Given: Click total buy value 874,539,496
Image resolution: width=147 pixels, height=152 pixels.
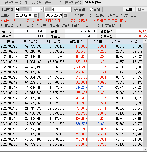Looking at the screenshot, I should coord(36,31).
